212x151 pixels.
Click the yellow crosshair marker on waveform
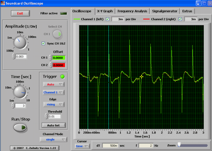142,77
